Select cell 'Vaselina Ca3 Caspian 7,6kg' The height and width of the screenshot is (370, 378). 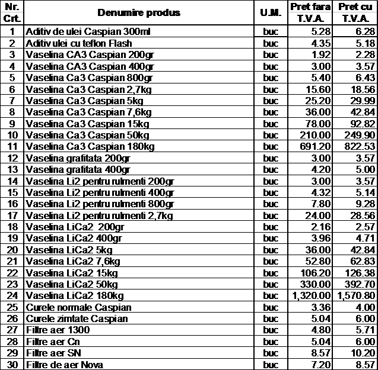tap(139, 112)
